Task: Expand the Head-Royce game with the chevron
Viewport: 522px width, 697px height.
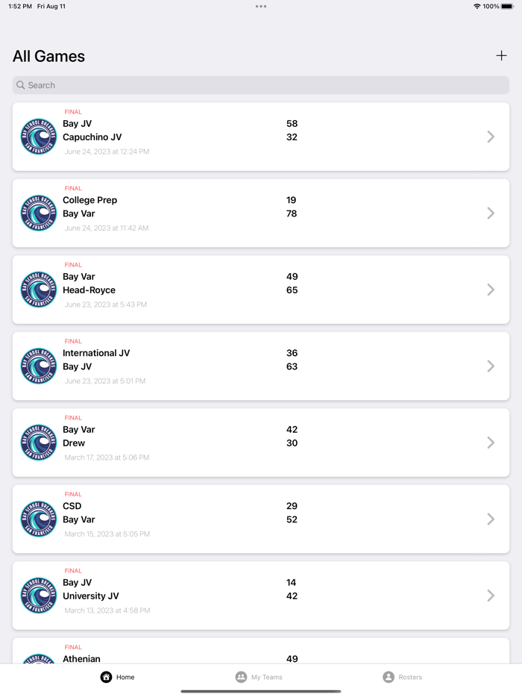Action: tap(491, 290)
